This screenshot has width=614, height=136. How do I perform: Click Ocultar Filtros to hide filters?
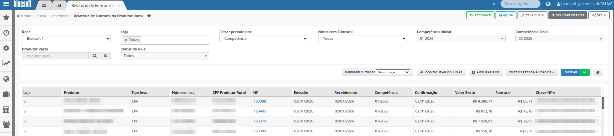click(568, 15)
